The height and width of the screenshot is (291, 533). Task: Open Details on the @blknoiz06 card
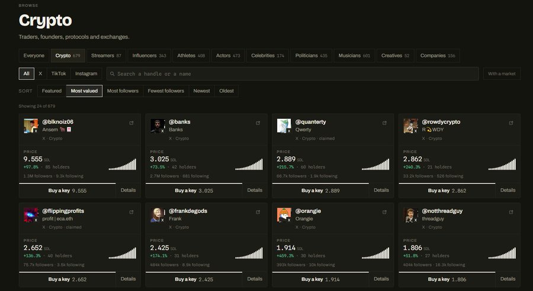tap(128, 190)
